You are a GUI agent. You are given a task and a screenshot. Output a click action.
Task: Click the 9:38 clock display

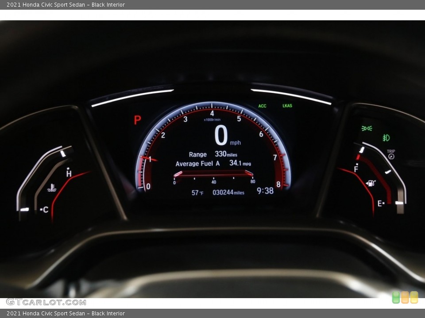point(265,191)
